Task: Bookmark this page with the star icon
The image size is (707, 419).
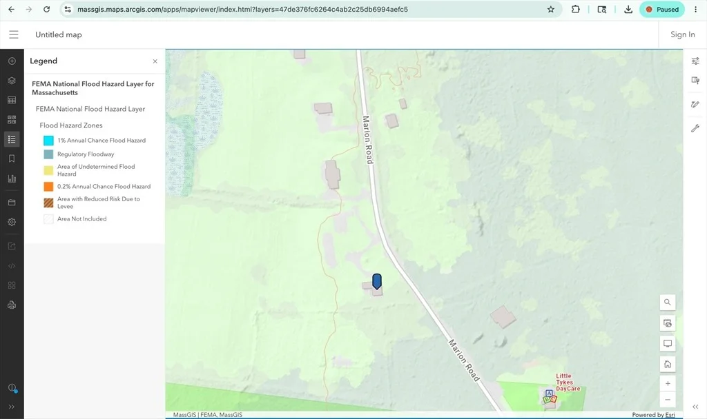Action: pyautogui.click(x=550, y=10)
